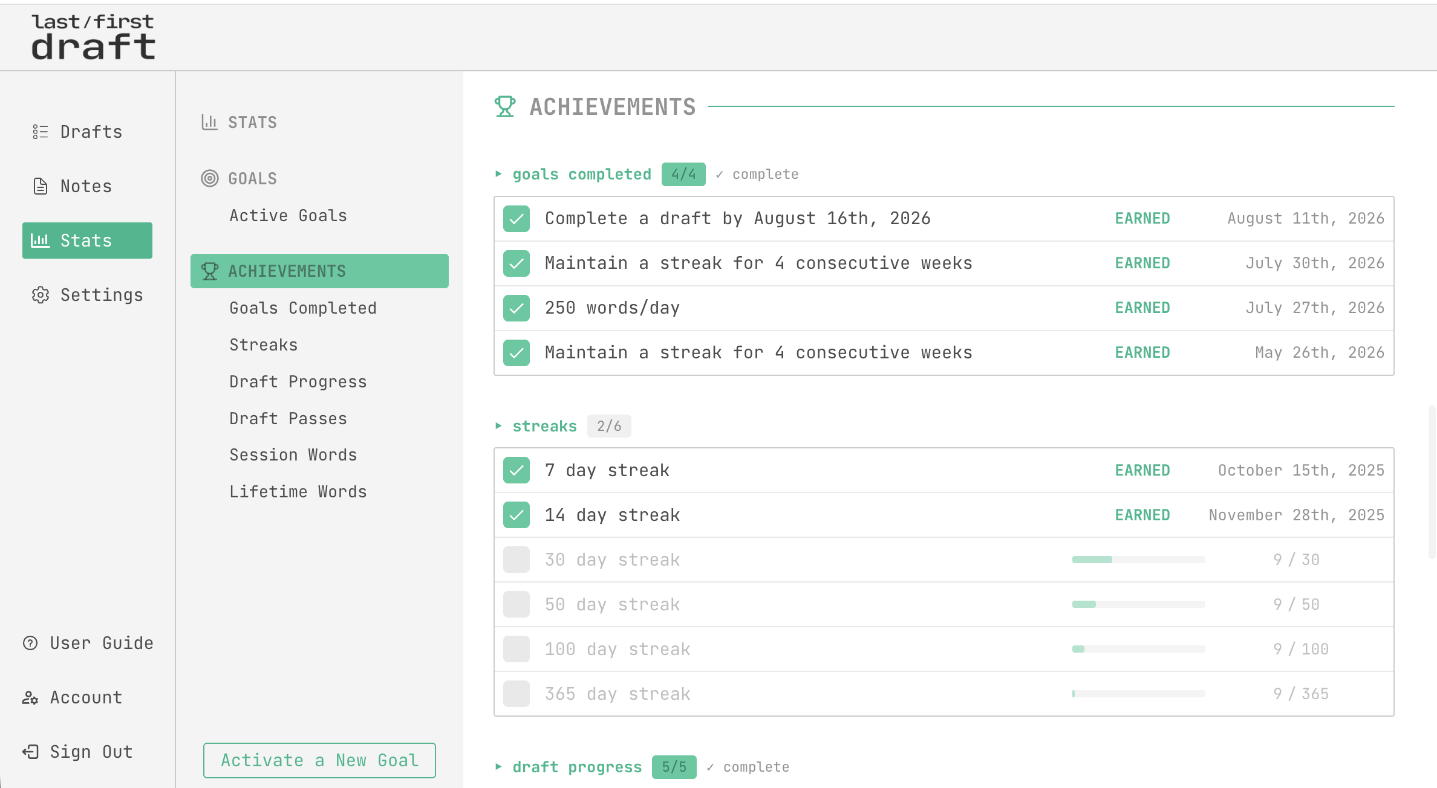Click the Account person icon

click(30, 697)
